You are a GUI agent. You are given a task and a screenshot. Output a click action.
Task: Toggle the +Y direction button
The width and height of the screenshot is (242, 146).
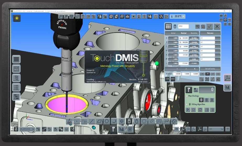(207, 74)
